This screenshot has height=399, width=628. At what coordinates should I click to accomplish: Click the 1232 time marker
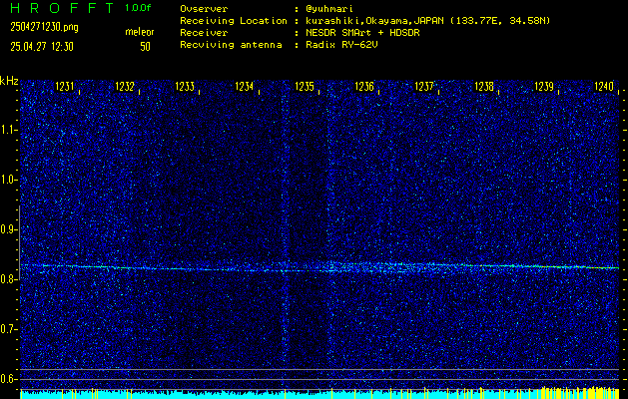[x=125, y=87]
